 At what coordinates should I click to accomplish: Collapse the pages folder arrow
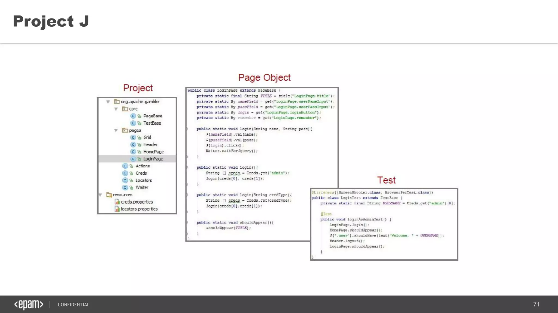pos(116,130)
